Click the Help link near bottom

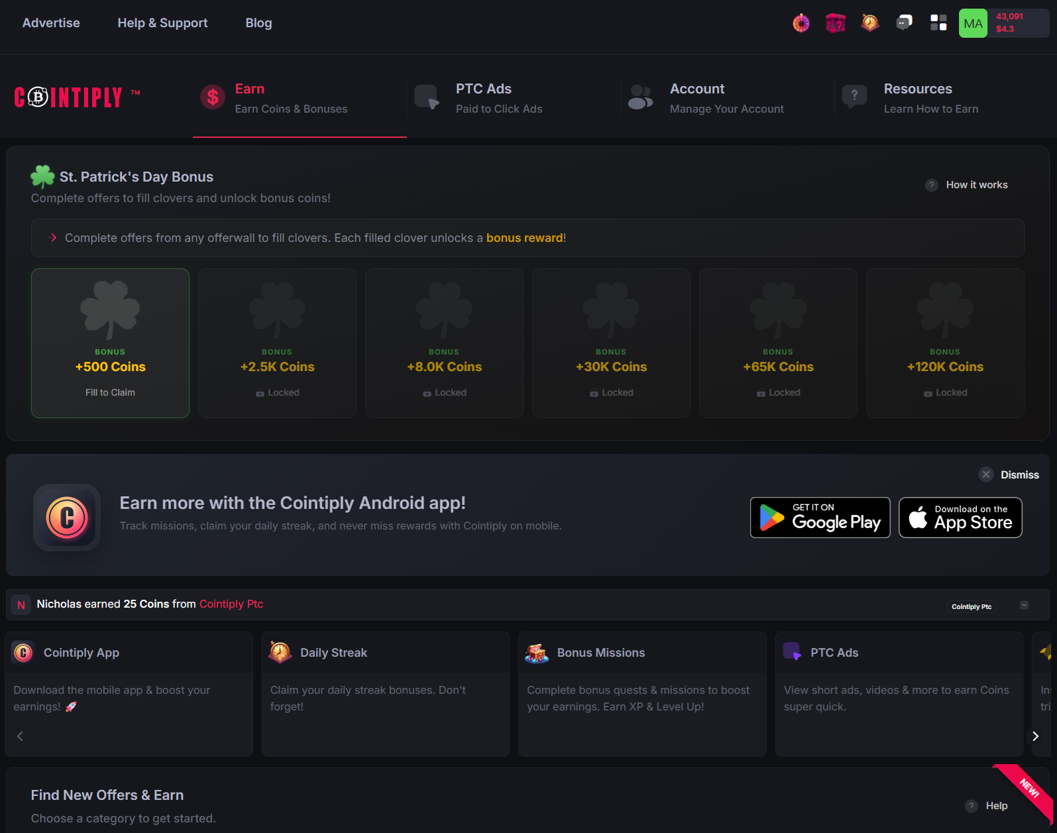997,806
